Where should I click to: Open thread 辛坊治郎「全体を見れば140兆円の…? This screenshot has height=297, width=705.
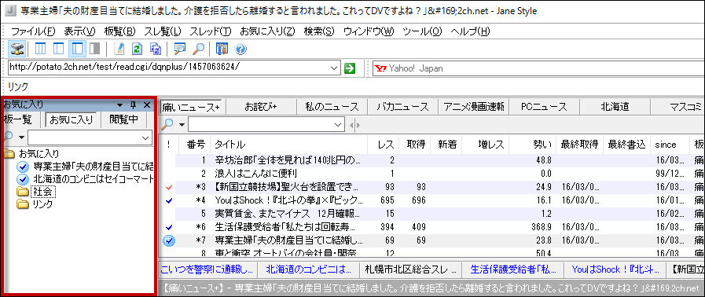point(288,160)
